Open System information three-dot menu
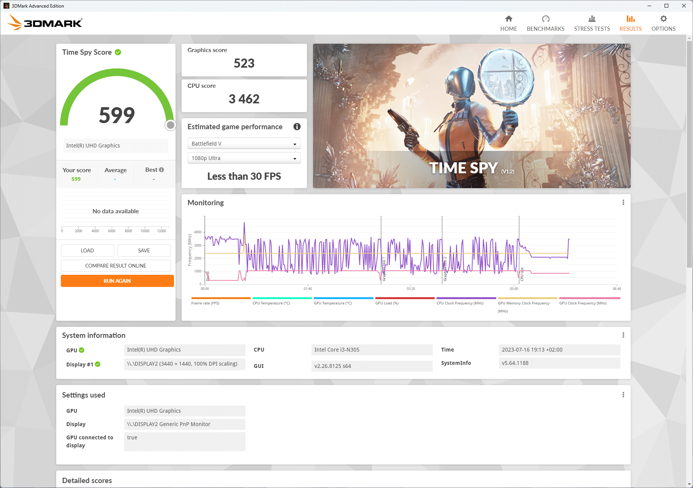The image size is (693, 488). pyautogui.click(x=623, y=335)
